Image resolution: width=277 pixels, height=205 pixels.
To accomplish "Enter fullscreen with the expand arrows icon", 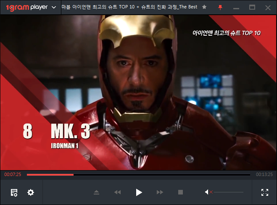I will (x=265, y=192).
